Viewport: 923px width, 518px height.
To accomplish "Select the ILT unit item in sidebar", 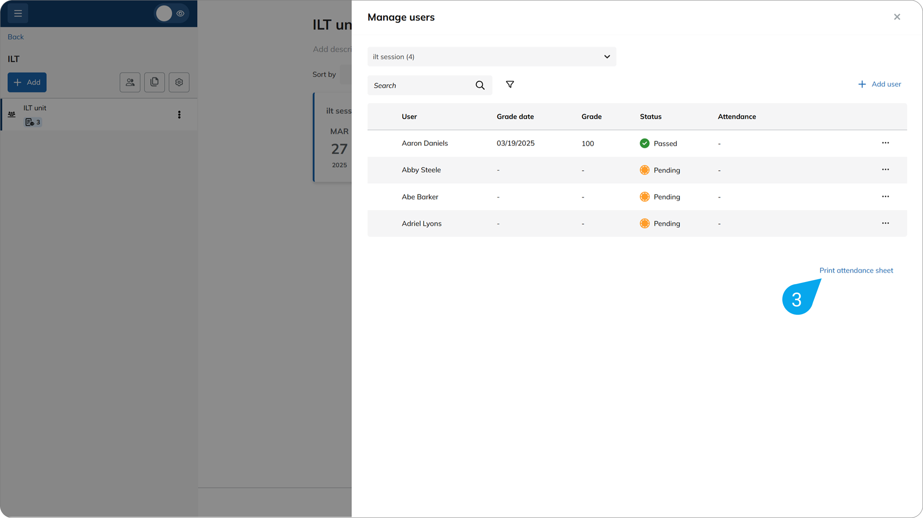I will 99,115.
